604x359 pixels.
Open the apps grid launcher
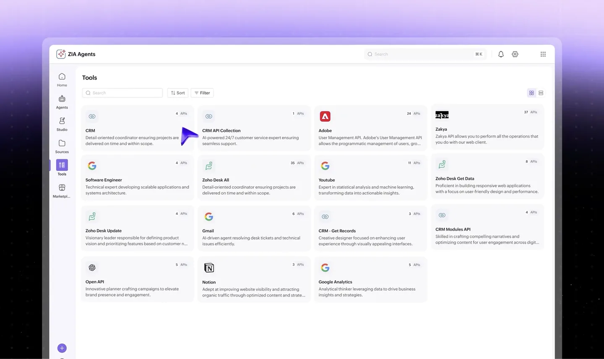click(543, 54)
